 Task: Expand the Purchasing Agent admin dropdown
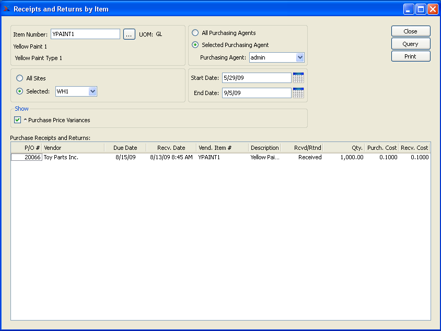(x=300, y=57)
